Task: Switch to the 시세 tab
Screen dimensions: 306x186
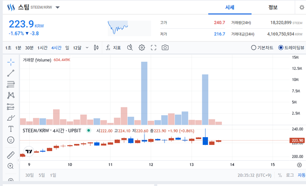Action: coord(229,8)
